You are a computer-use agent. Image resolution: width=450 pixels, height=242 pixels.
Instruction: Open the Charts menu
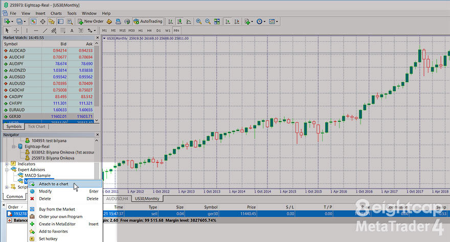[x=56, y=13]
